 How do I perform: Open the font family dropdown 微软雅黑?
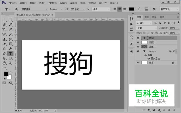tap(34, 9)
